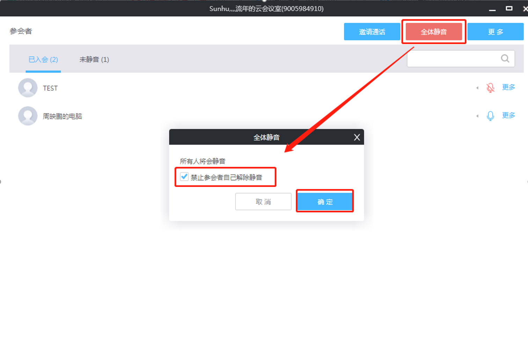Image resolution: width=528 pixels, height=359 pixels.
Task: Mute 周映鹏的电脑 via microphone icon
Action: [x=490, y=116]
